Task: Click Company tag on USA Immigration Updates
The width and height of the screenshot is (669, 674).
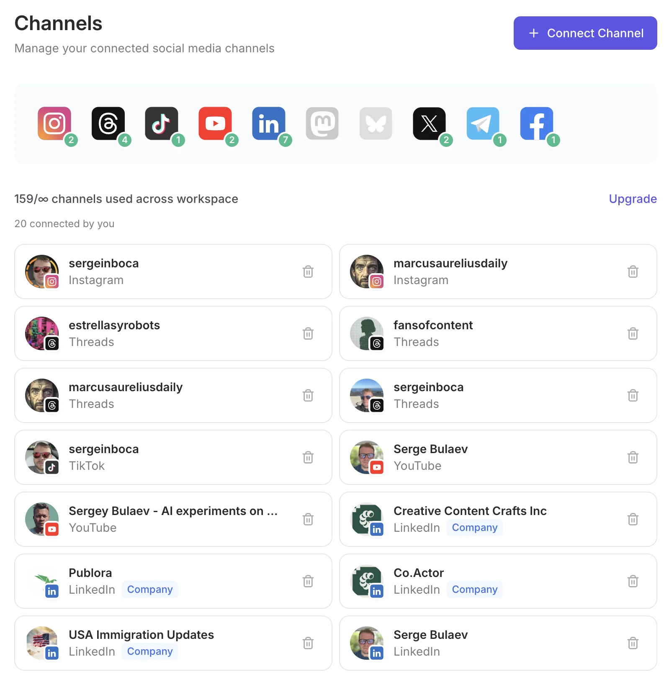Action: tap(150, 651)
